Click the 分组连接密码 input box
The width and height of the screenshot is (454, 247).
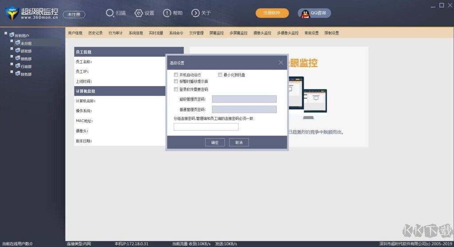coord(206,127)
